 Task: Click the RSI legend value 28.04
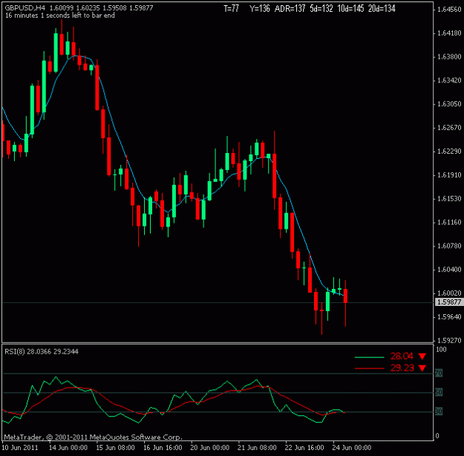point(402,356)
